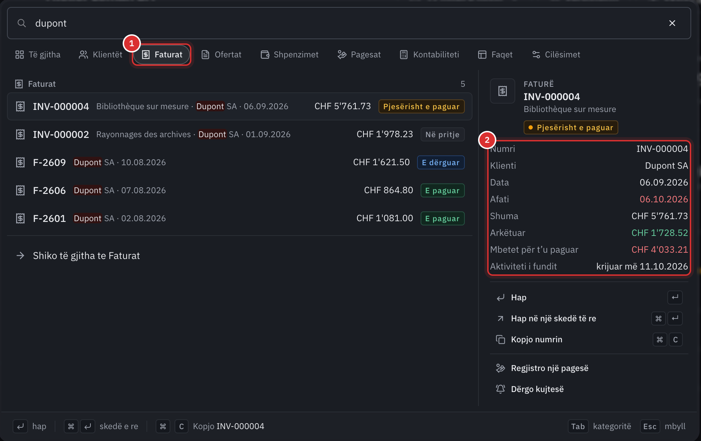Open the Cilësimet settings tab

coord(556,55)
